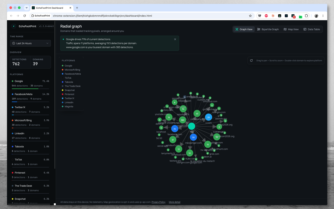Select the central You node
334x209 pixels.
tap(192, 126)
